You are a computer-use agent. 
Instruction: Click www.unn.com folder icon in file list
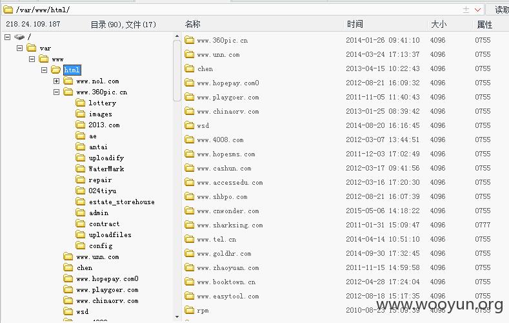click(x=189, y=54)
